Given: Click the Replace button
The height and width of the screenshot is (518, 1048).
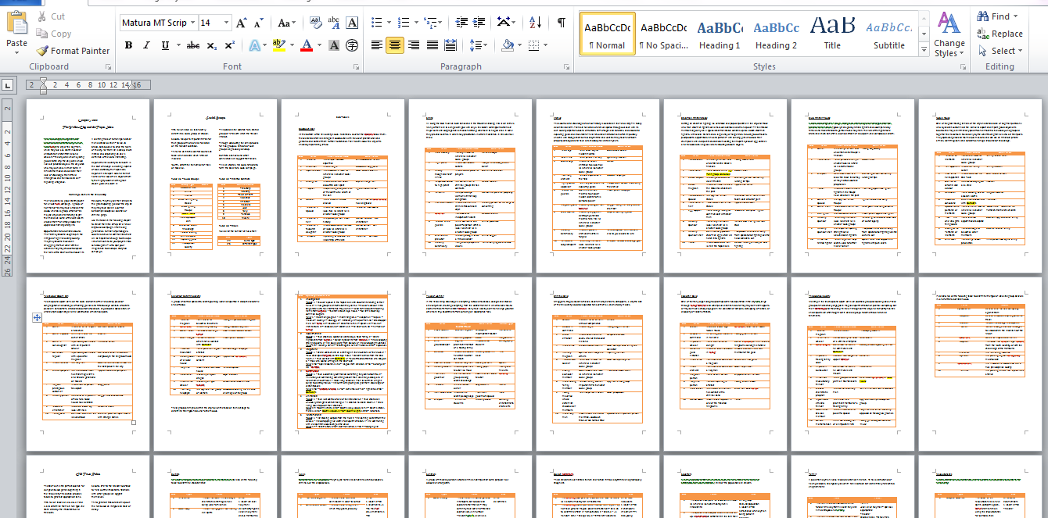Looking at the screenshot, I should click(1000, 34).
